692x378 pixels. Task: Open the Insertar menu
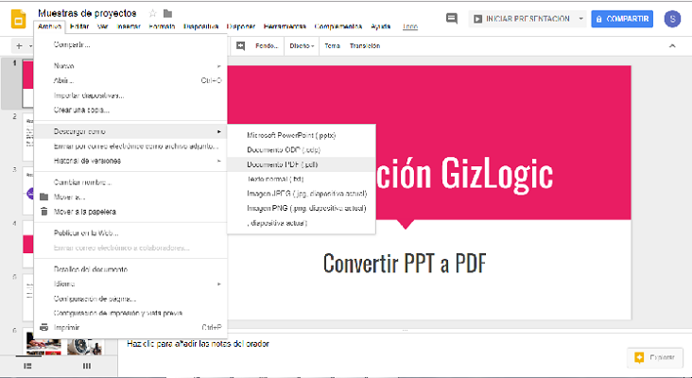(129, 26)
